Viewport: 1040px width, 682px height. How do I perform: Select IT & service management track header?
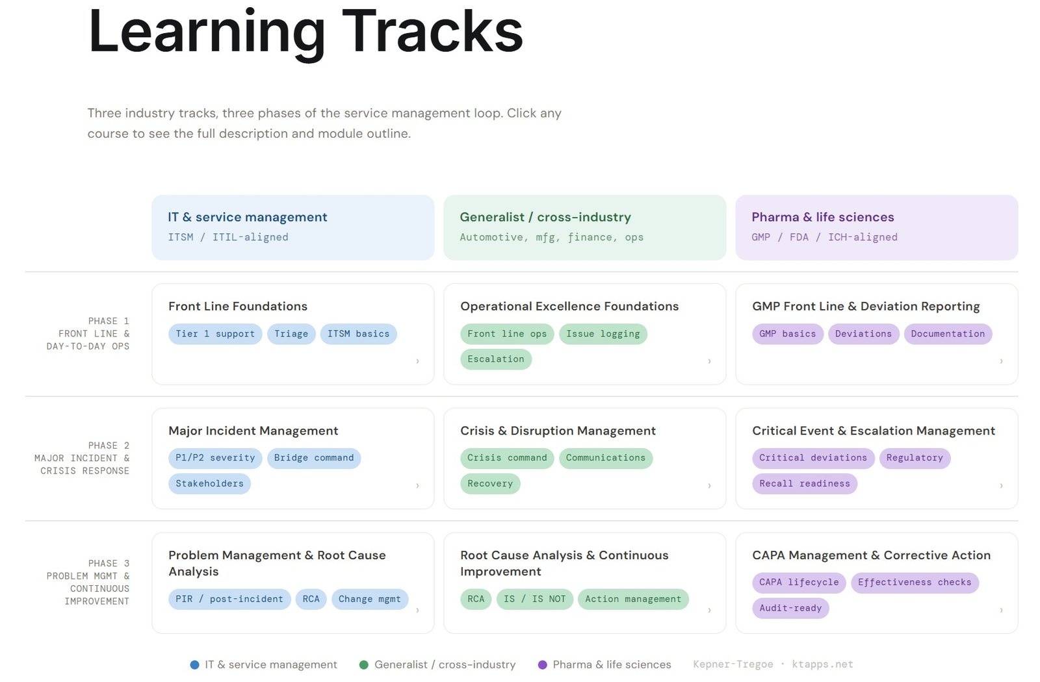292,227
